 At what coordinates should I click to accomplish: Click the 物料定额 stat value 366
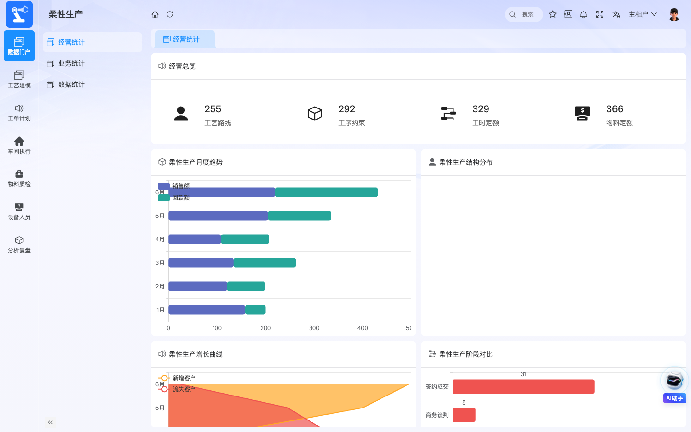coord(615,109)
